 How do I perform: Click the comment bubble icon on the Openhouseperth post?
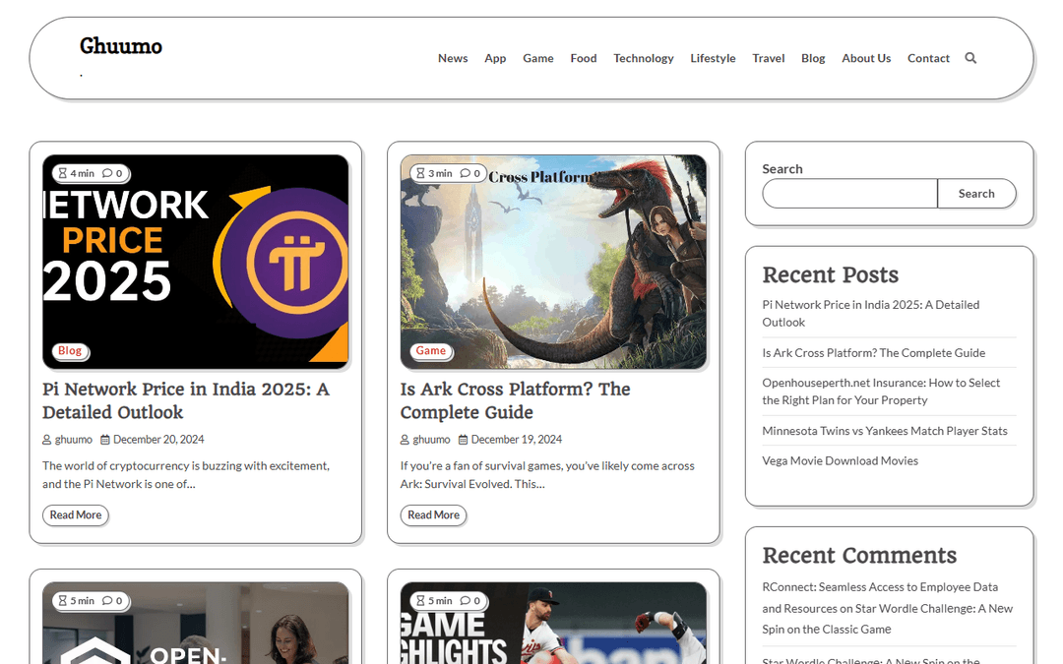[x=107, y=601]
